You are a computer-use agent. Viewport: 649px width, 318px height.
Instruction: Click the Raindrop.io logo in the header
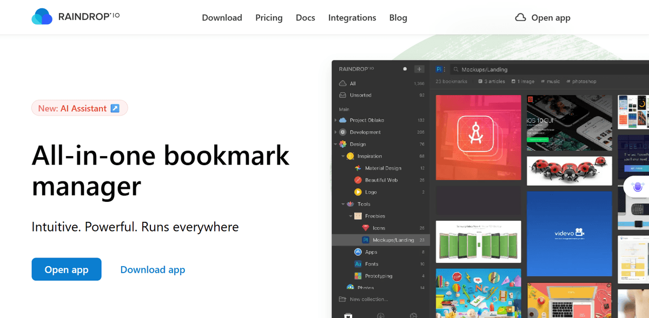(76, 17)
